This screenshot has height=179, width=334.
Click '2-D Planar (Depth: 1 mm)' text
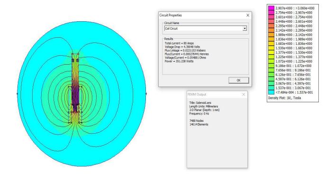[204, 110]
